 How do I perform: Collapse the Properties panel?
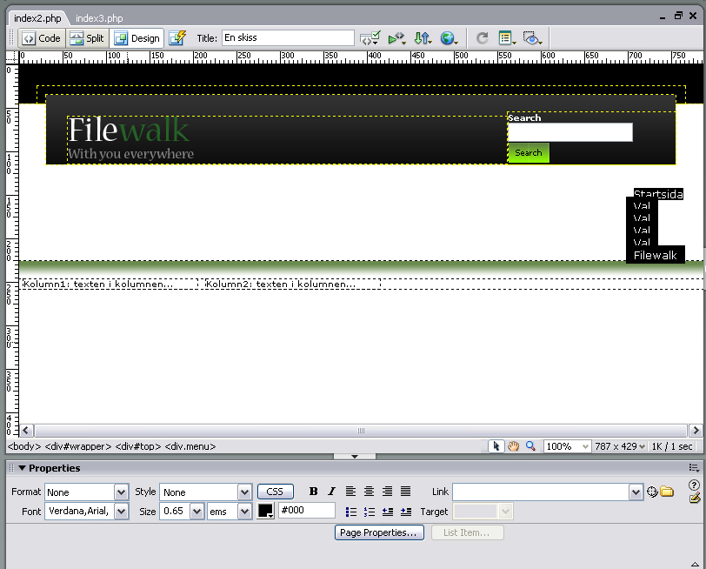22,468
